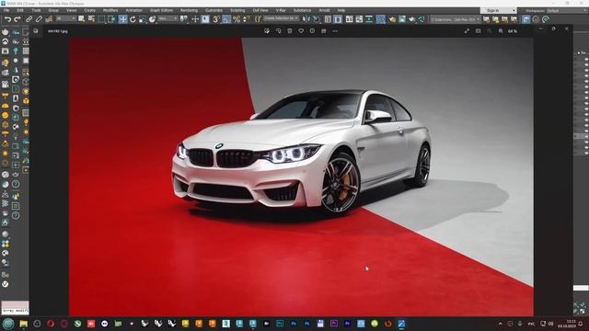Screen dimensions: 589x331
Task: Open the Select by Name dialog
Action: 91,19
